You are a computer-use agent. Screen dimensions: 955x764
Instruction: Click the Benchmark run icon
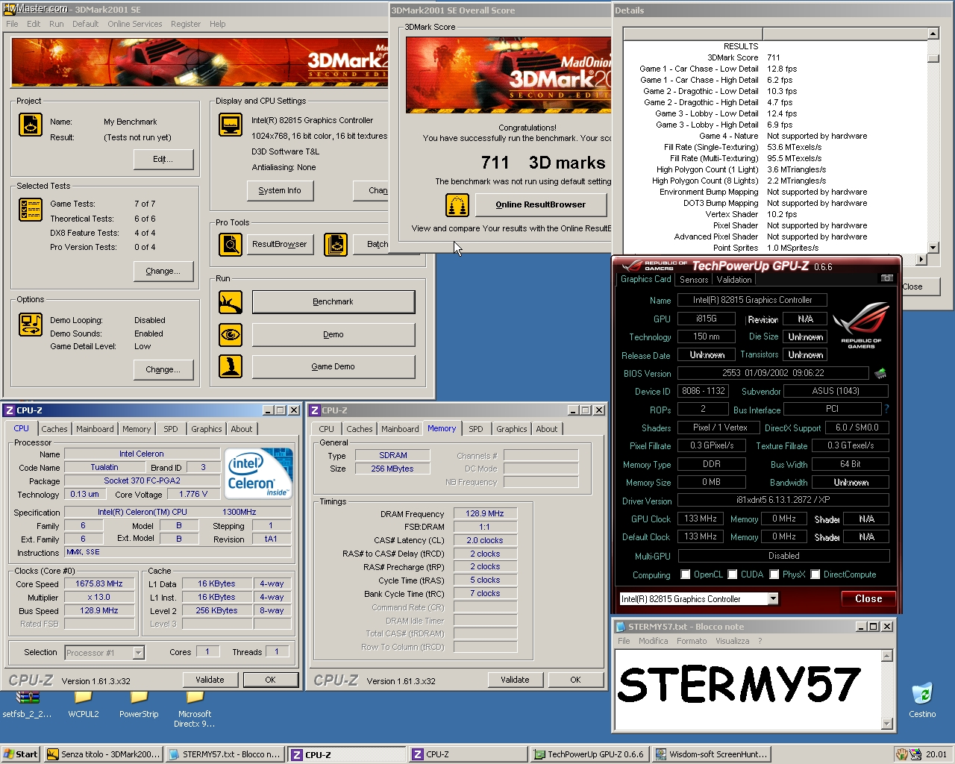231,302
